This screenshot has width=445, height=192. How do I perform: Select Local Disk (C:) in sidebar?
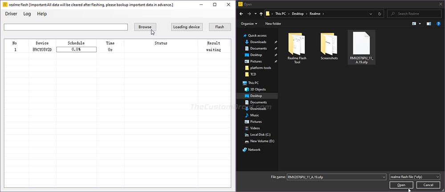[259, 135]
